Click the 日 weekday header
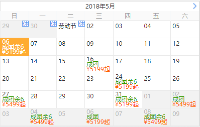This screenshot has width=200, height=127. [x=14, y=16]
